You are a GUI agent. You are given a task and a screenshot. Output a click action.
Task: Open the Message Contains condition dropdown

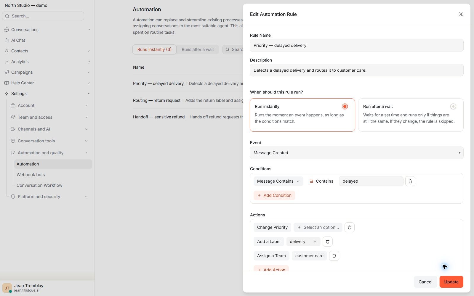[x=278, y=181]
